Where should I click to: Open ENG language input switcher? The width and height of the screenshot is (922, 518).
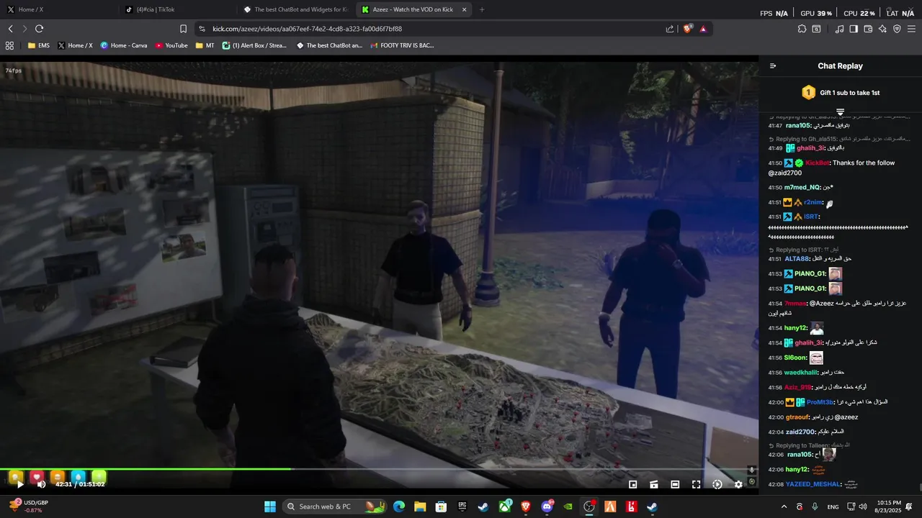833,507
